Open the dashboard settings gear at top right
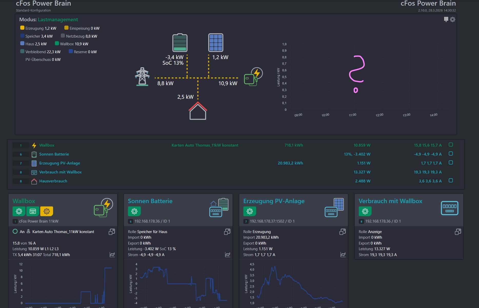Viewport: 479px width, 308px height. (x=453, y=19)
